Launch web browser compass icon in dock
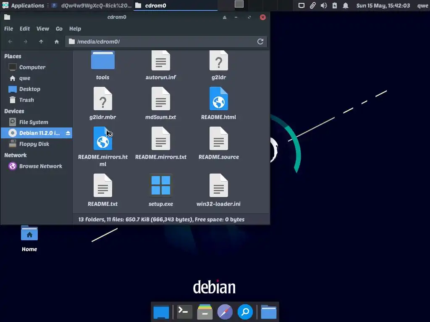The width and height of the screenshot is (430, 322). [x=225, y=312]
